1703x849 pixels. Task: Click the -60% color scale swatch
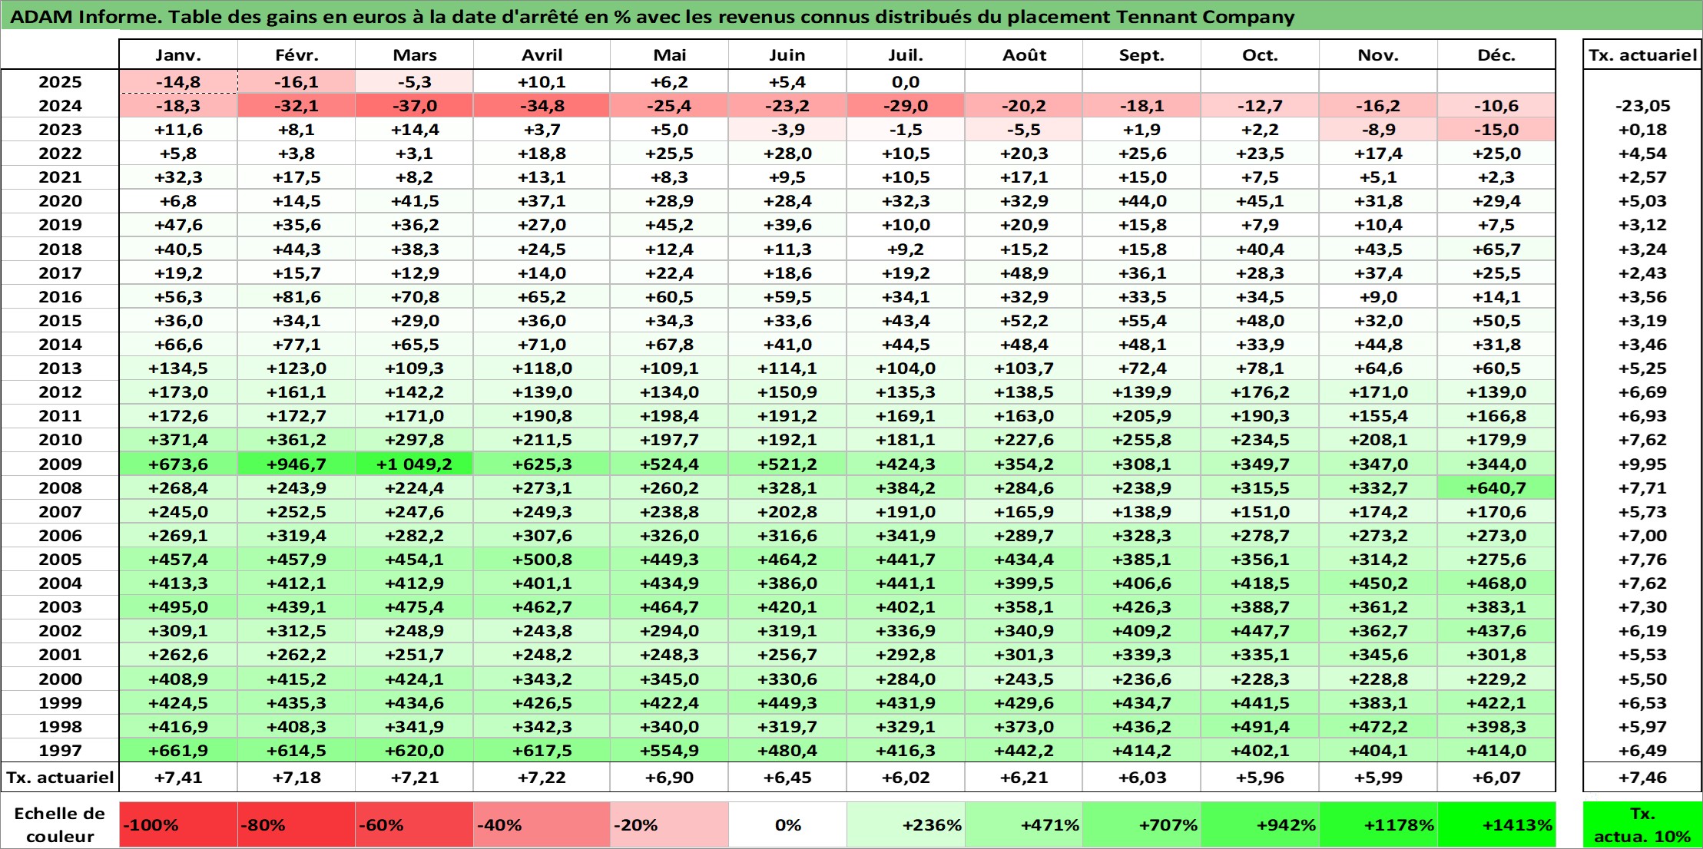coord(415,825)
